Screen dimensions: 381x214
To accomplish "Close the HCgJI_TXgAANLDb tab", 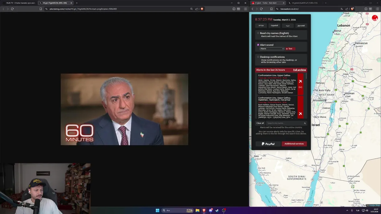I will [x=71, y=3].
